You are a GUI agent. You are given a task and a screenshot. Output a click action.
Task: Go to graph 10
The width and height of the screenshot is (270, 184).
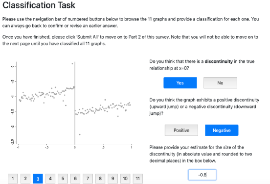click(125, 179)
